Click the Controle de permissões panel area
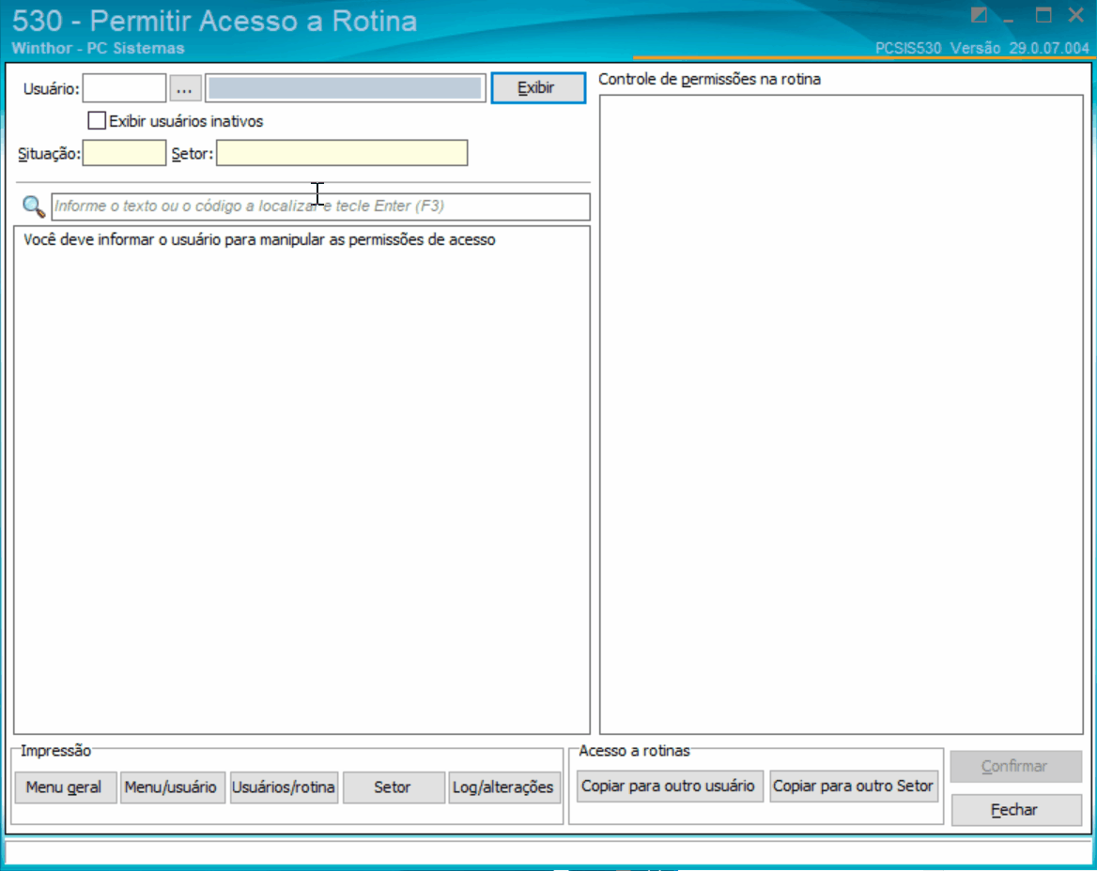1097x871 pixels. click(x=841, y=415)
